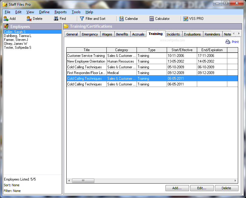Open the Edit menu
Screen dimensions: 246x198
pos(18,12)
